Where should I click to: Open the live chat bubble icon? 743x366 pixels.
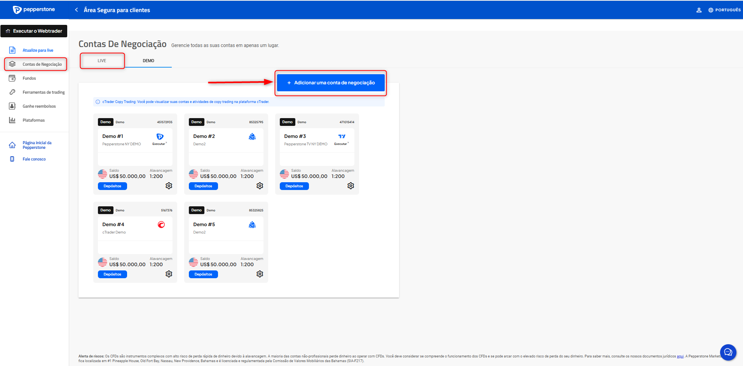728,352
